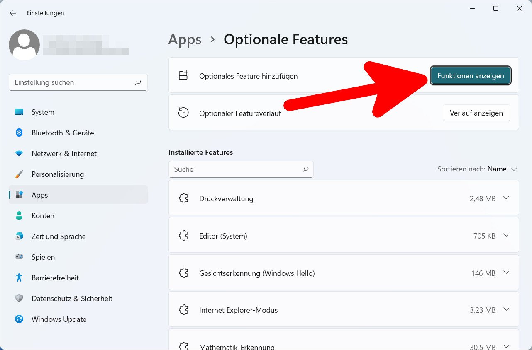Click the Datenschutz & Sicherheit shield icon

click(x=19, y=299)
